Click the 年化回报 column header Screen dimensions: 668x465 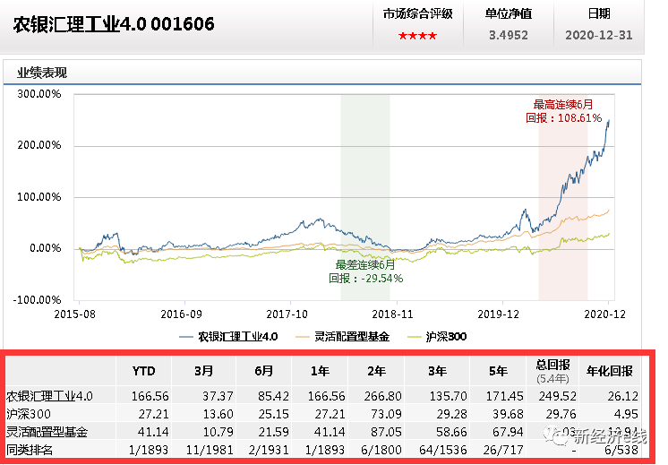(610, 371)
